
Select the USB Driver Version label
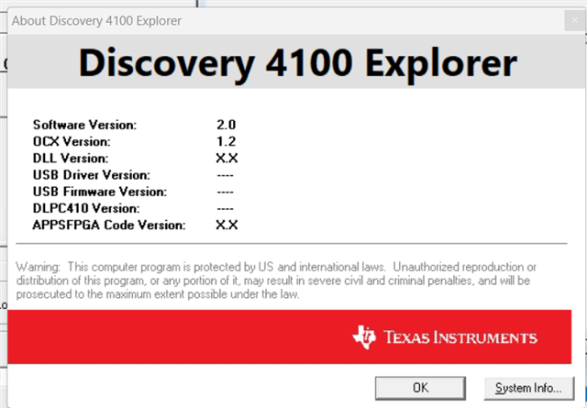click(92, 175)
